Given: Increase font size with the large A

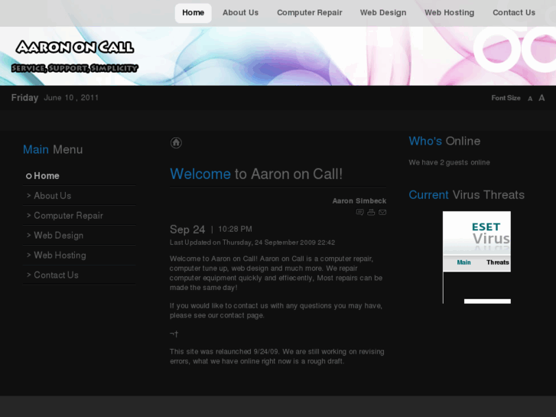Looking at the screenshot, I should pyautogui.click(x=541, y=98).
